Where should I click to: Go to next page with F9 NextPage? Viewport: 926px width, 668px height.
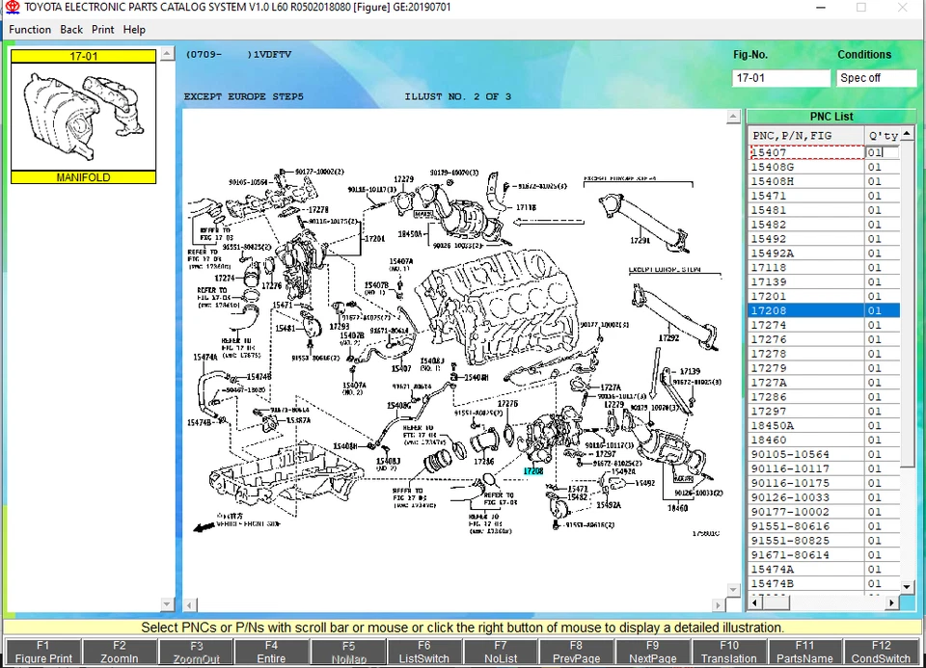tap(653, 653)
